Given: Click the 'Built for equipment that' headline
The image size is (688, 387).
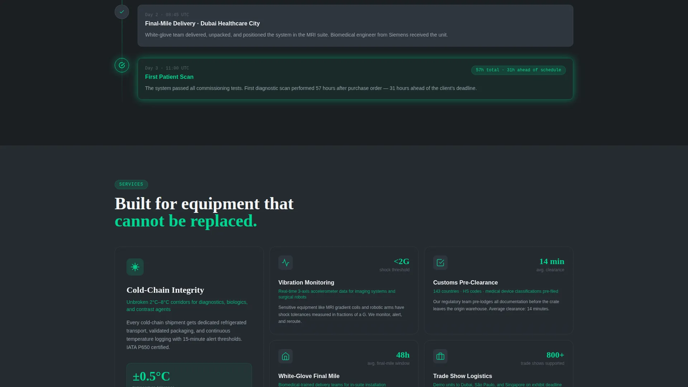Looking at the screenshot, I should click(204, 204).
